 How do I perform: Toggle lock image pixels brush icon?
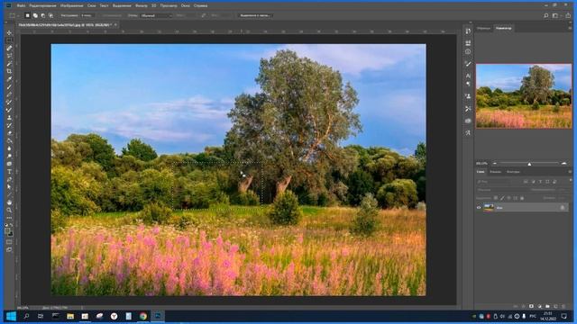(x=502, y=198)
